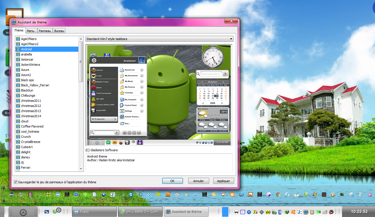Open the Recycle Bin dock icon
375x217 pixels.
point(21,194)
